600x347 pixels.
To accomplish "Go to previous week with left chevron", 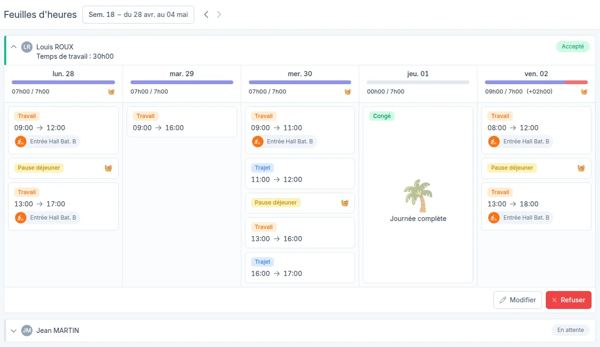I will click(x=206, y=15).
